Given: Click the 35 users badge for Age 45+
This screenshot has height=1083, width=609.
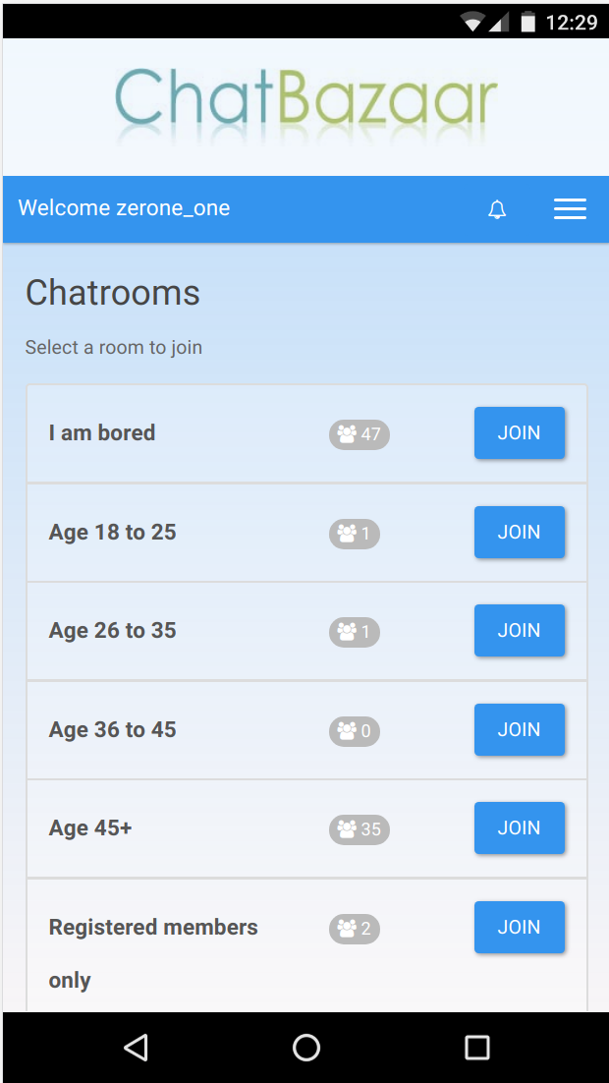Looking at the screenshot, I should 360,829.
